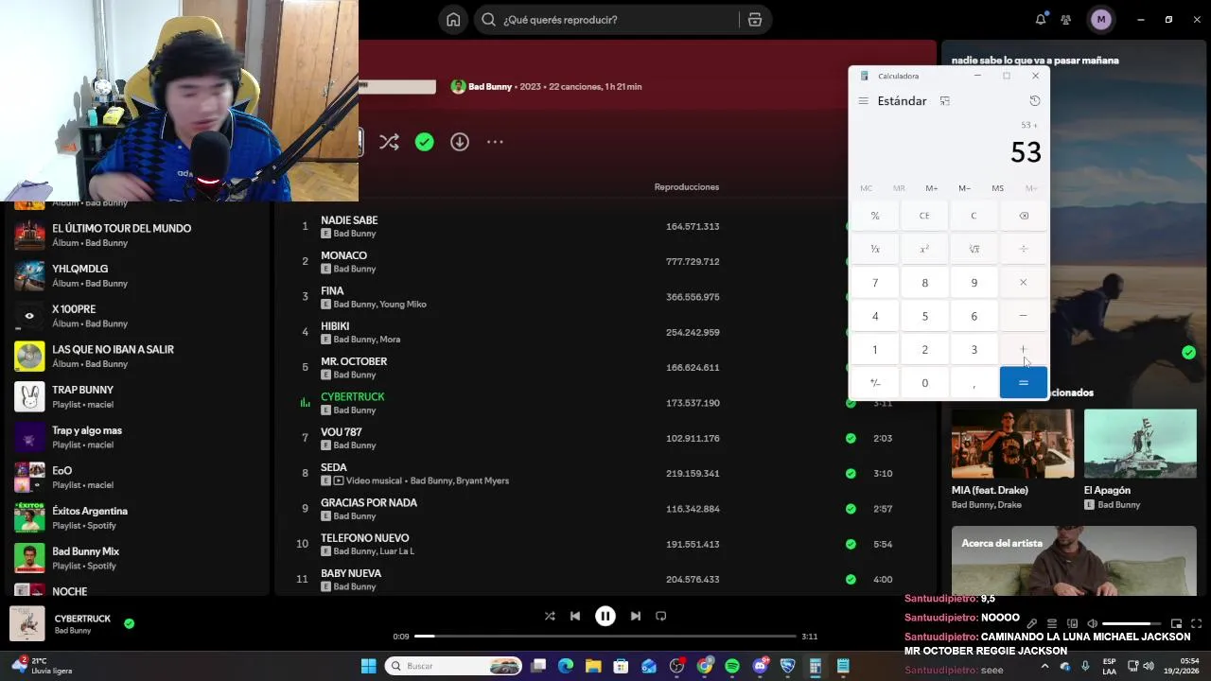
Task: Open Spotify Browse icon in search bar
Action: coord(754,20)
